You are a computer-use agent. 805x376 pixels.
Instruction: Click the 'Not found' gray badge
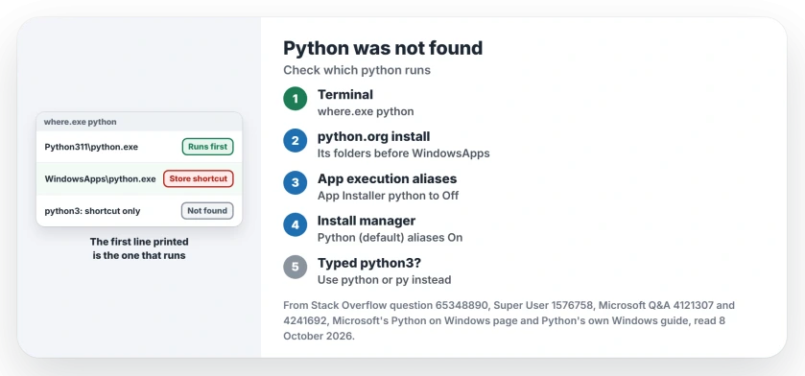(207, 211)
